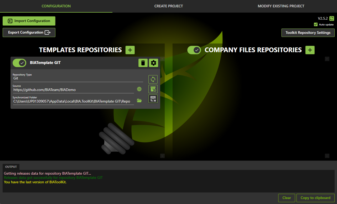The width and height of the screenshot is (337, 204).
Task: Toggle the BIATemplate GIT repository switch
Action: point(19,63)
